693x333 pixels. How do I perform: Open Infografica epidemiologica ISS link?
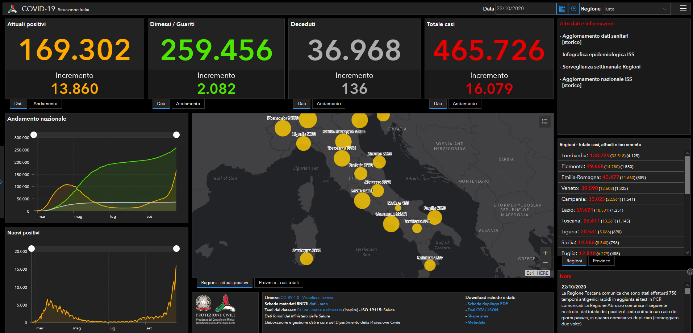(598, 54)
